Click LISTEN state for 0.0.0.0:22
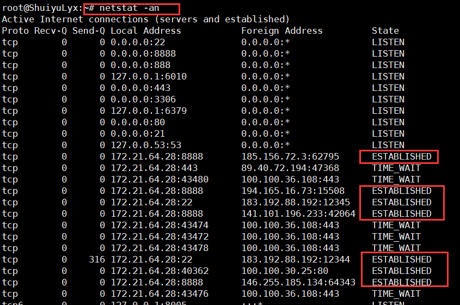460x305 pixels. (x=388, y=42)
